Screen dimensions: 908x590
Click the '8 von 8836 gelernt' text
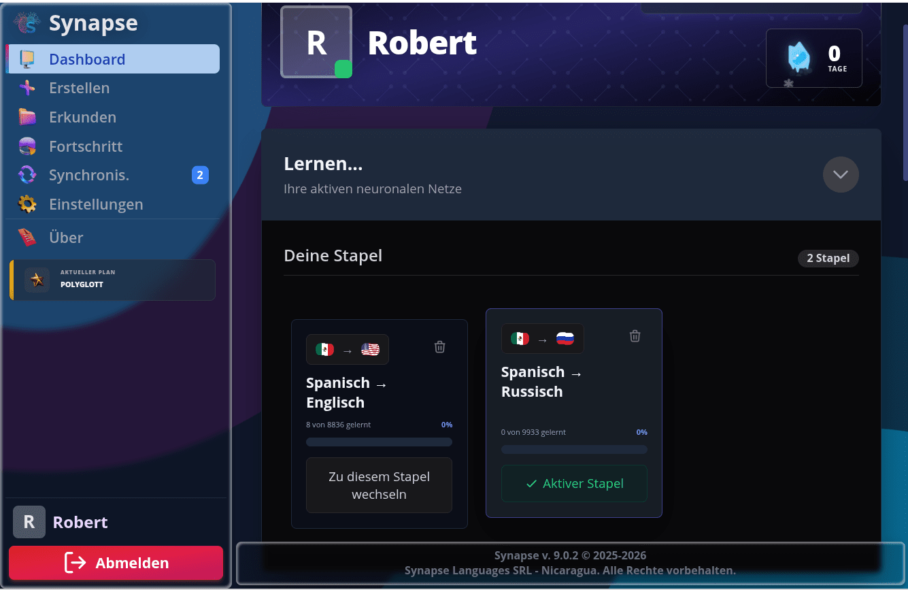click(339, 425)
